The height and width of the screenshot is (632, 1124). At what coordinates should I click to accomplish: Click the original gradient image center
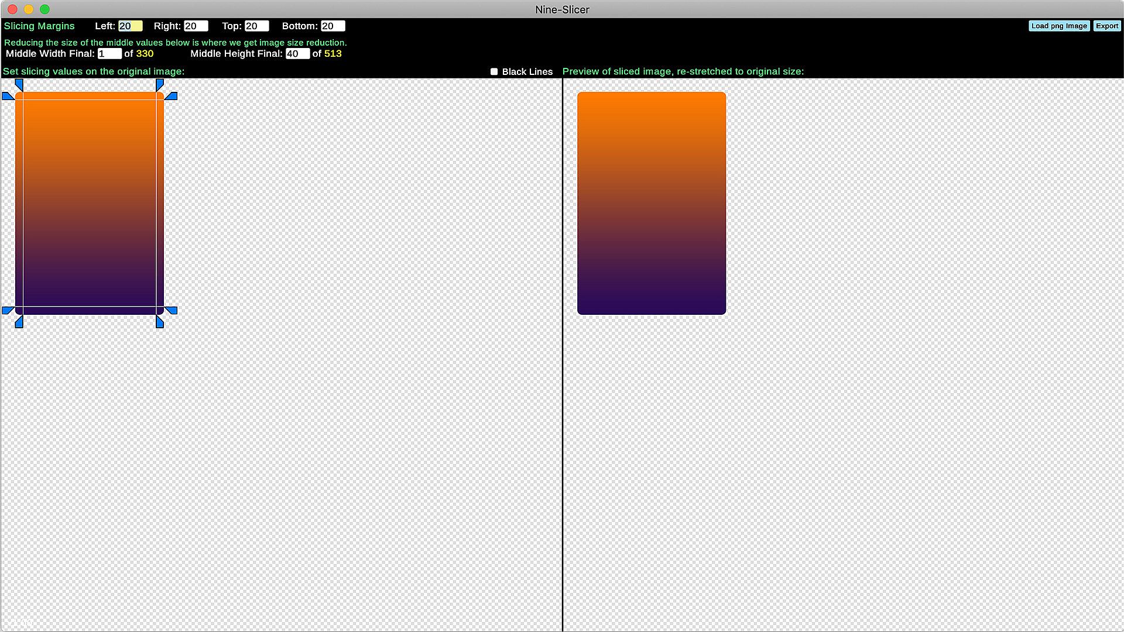click(x=89, y=203)
